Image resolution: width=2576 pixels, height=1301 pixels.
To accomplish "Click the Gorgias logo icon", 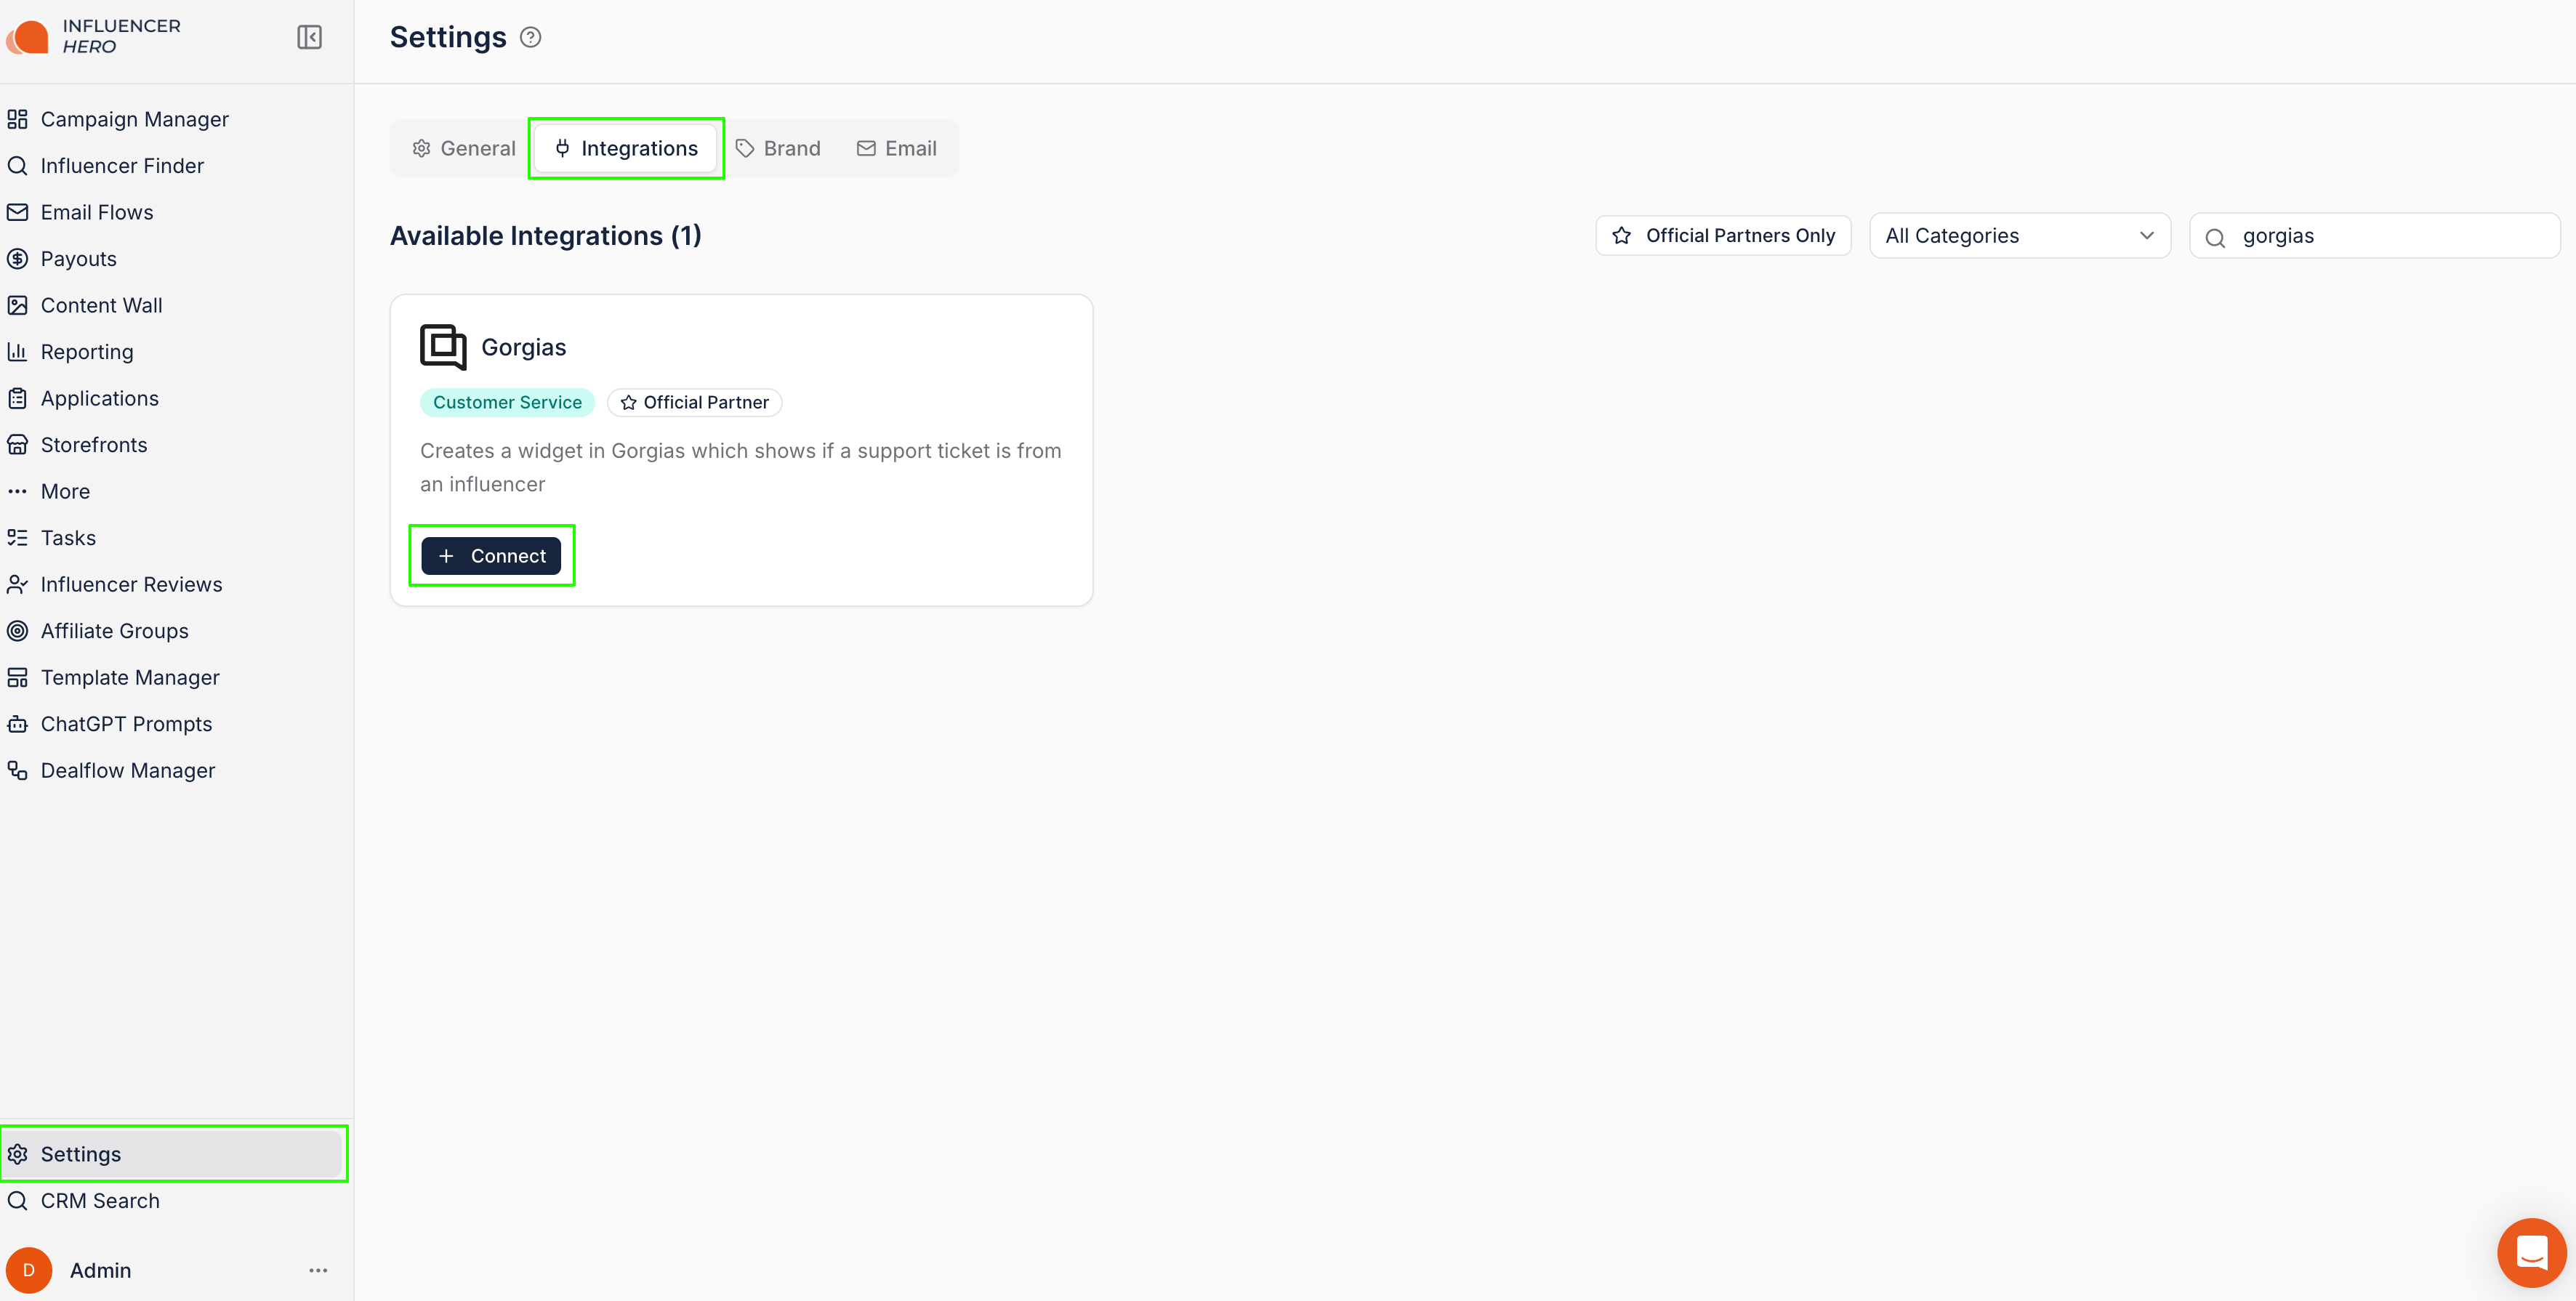I will coord(443,347).
